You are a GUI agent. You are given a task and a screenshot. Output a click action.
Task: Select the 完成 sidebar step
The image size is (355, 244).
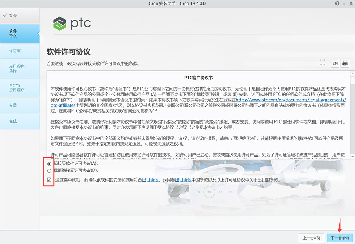[x=20, y=121]
